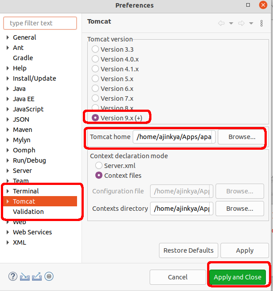This screenshot has width=273, height=291.
Task: Expand the Terminal node
Action: (x=8, y=191)
